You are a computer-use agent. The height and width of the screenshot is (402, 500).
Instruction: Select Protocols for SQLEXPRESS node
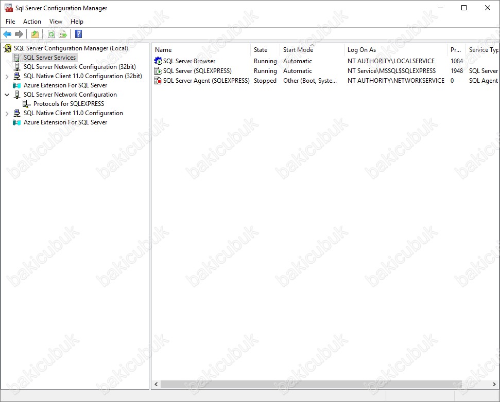(69, 104)
